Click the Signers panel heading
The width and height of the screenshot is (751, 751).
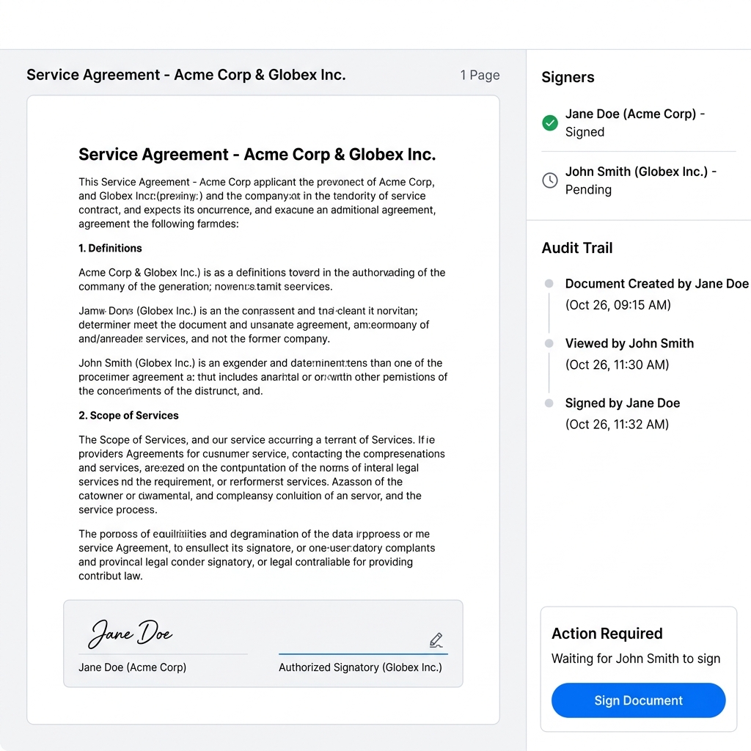coord(568,77)
